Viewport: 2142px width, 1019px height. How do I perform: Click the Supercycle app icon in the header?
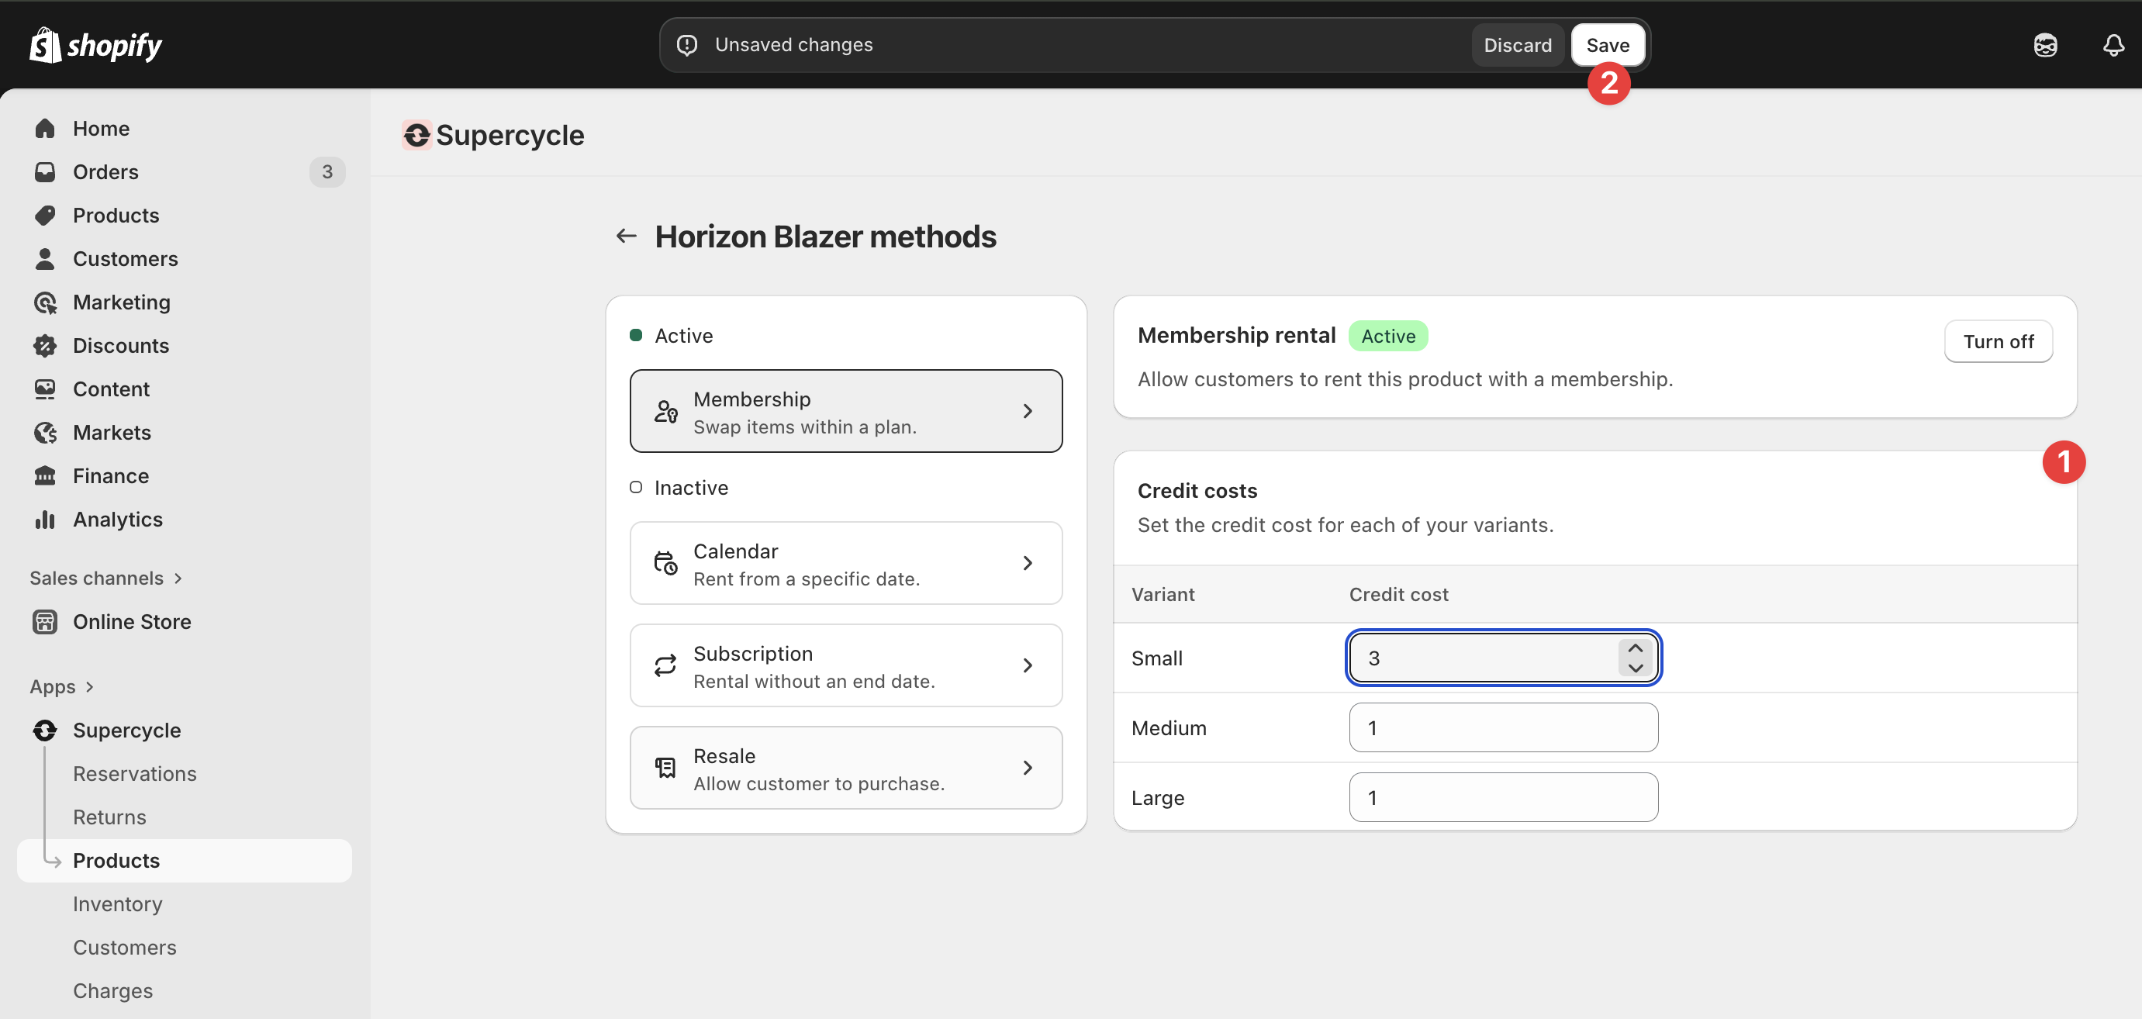[416, 136]
